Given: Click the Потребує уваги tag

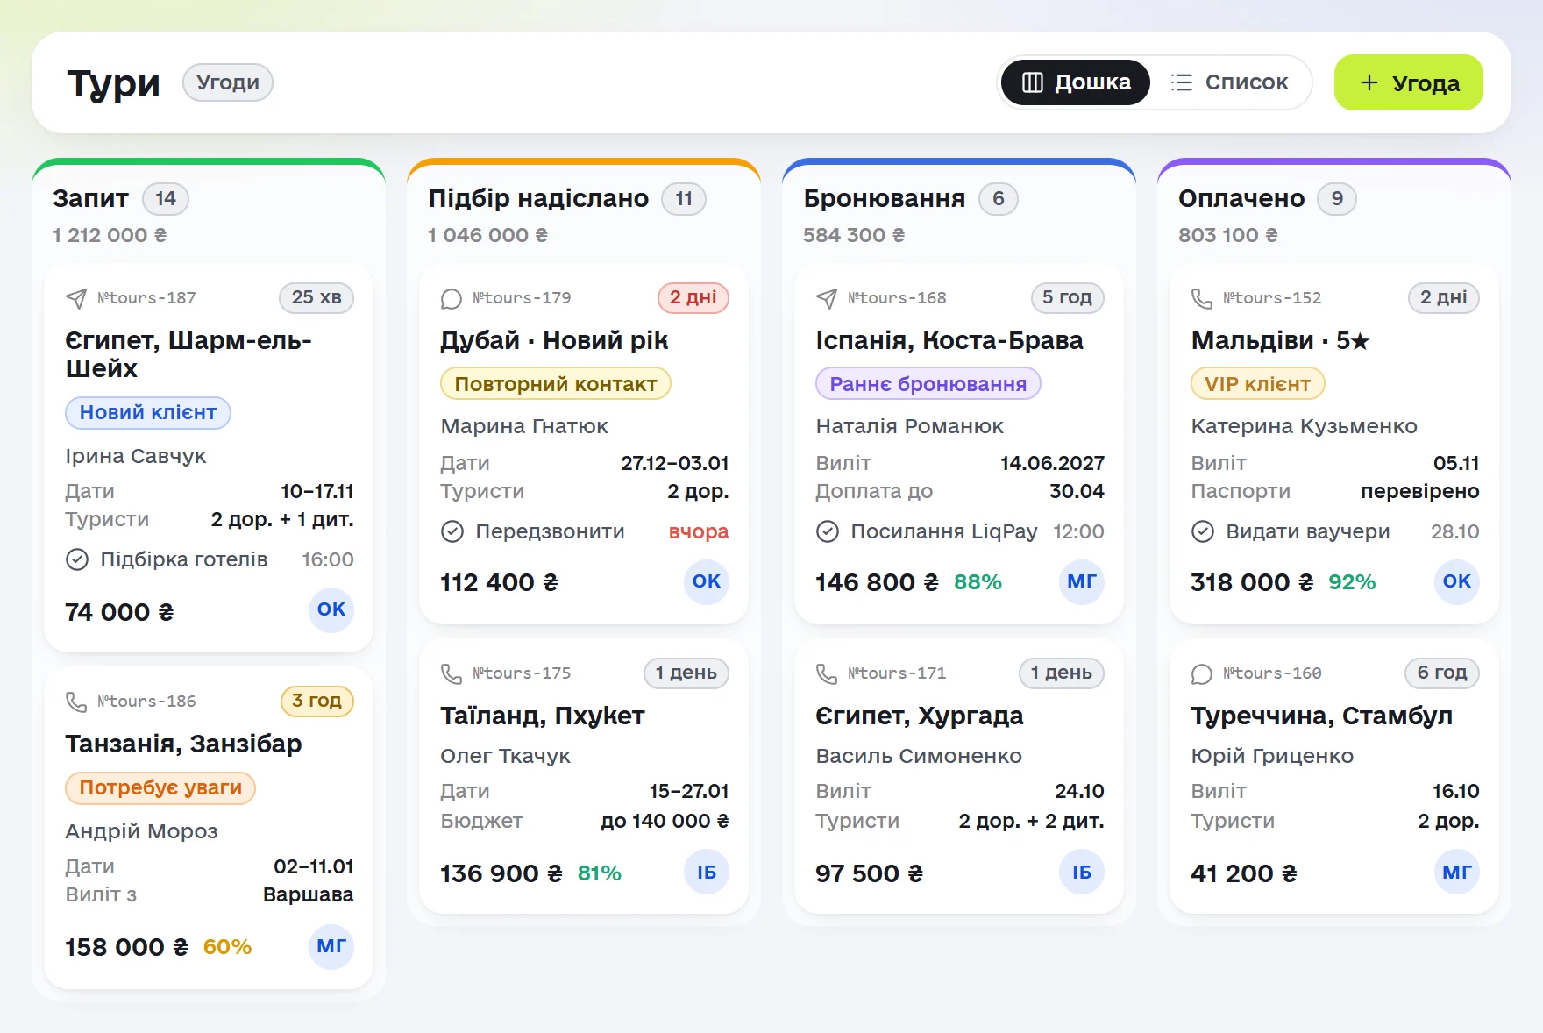Looking at the screenshot, I should pyautogui.click(x=160, y=788).
